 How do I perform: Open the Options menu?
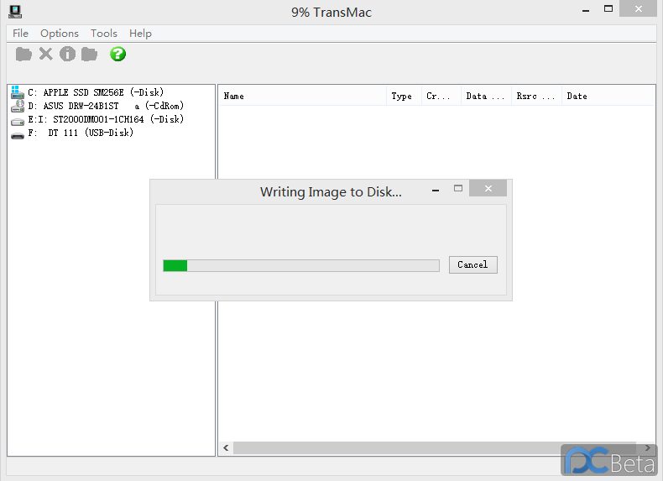[60, 34]
